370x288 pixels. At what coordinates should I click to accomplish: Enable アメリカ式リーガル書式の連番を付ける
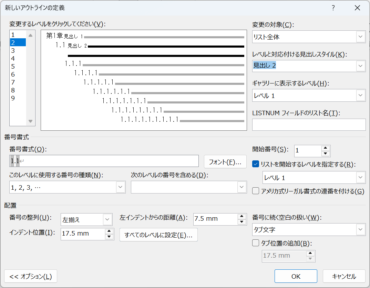(x=256, y=191)
